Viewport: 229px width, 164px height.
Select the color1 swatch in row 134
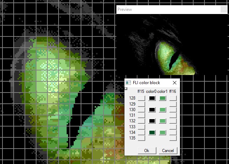click(162, 132)
